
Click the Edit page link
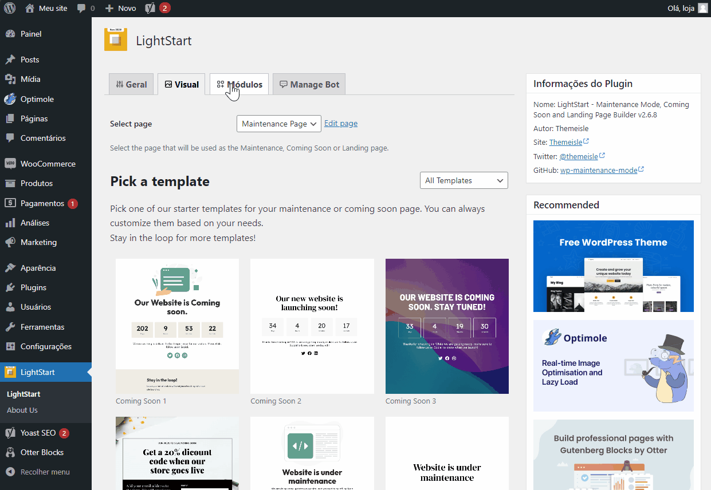click(341, 123)
